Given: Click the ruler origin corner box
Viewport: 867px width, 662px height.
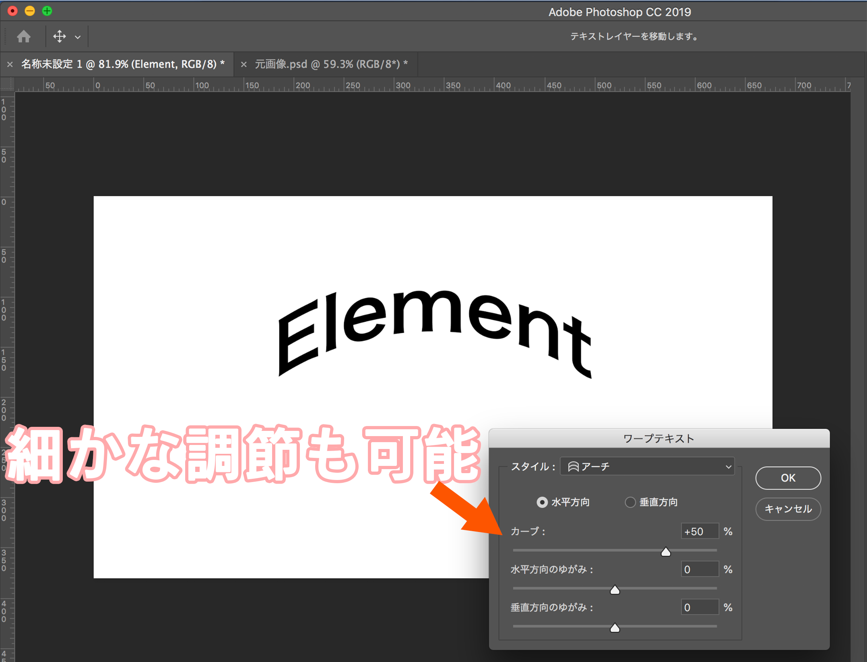Looking at the screenshot, I should [x=7, y=85].
